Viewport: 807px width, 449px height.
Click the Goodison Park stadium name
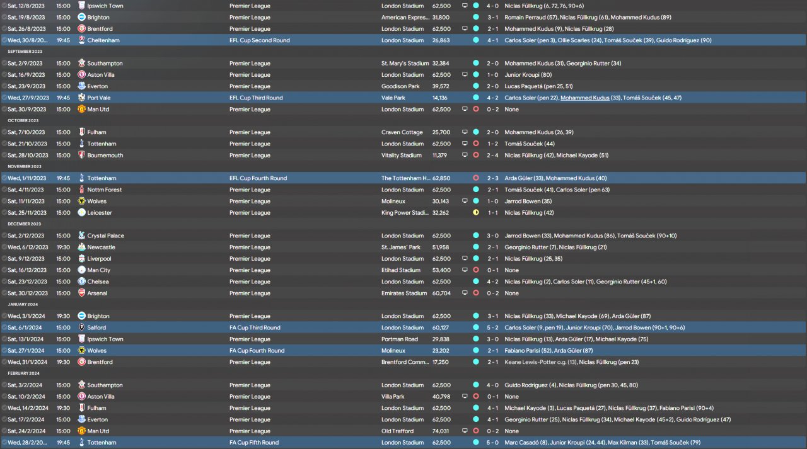pyautogui.click(x=400, y=86)
